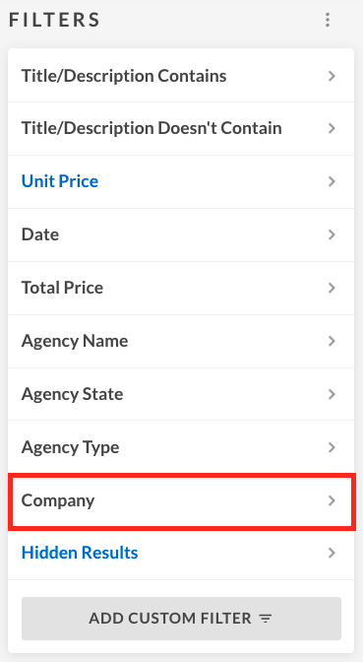Select the Agency Type filter label
The height and width of the screenshot is (662, 363).
71,447
